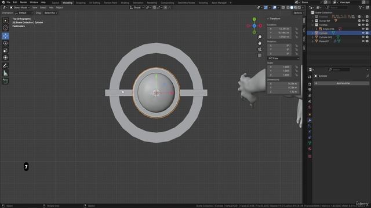Screen dimensions: 371x208
Task: Open the Render menu
Action: (23, 2)
